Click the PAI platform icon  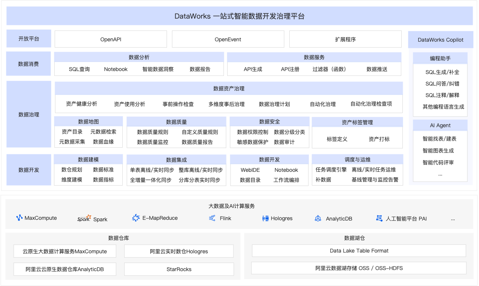[x=379, y=218]
